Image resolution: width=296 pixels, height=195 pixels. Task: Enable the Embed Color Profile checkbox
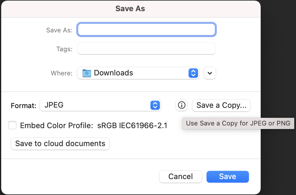12,125
